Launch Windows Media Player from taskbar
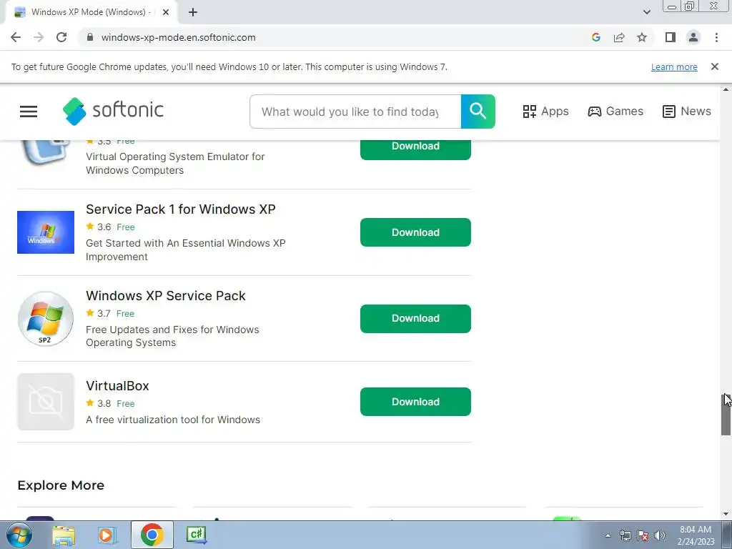732x549 pixels. pos(107,535)
